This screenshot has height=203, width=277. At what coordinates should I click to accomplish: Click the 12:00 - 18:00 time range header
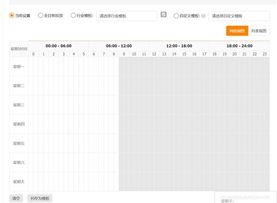point(179,46)
